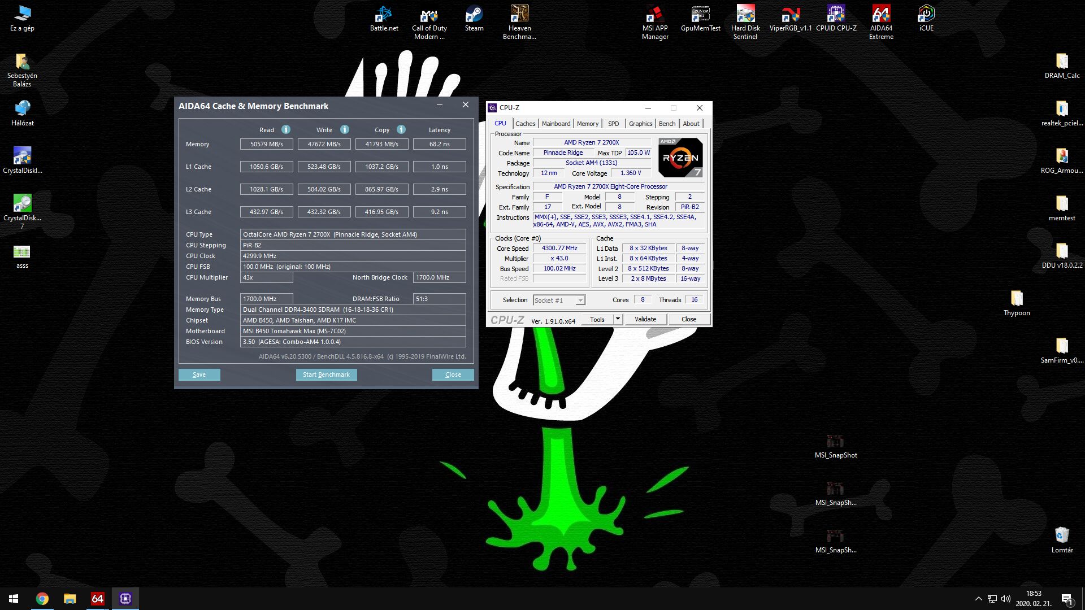Click the Core Speed value in CPU-Z
Screen dimensions: 1085x610
point(559,248)
